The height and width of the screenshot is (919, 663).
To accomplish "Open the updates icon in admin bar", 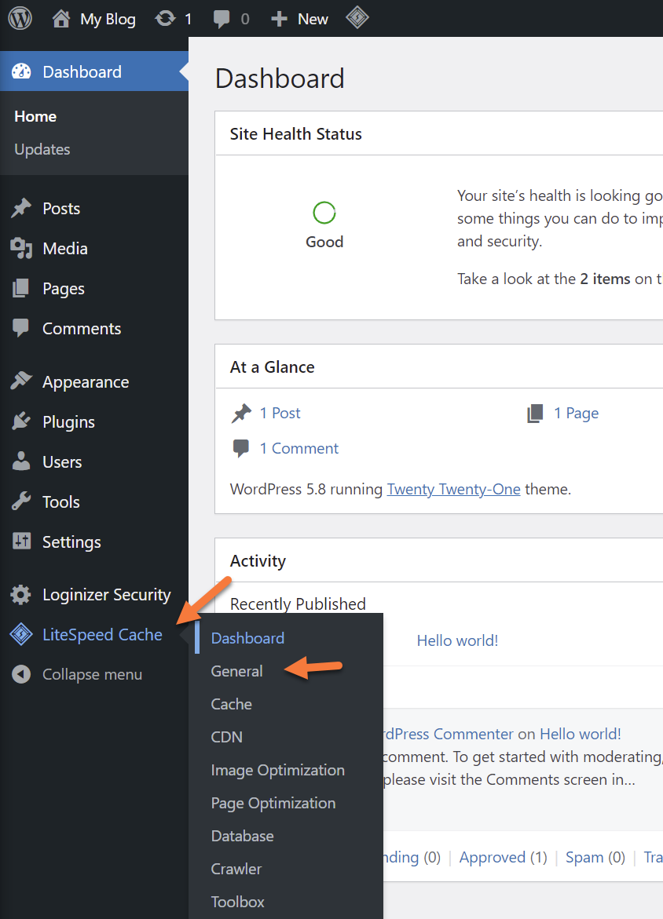I will tap(166, 19).
